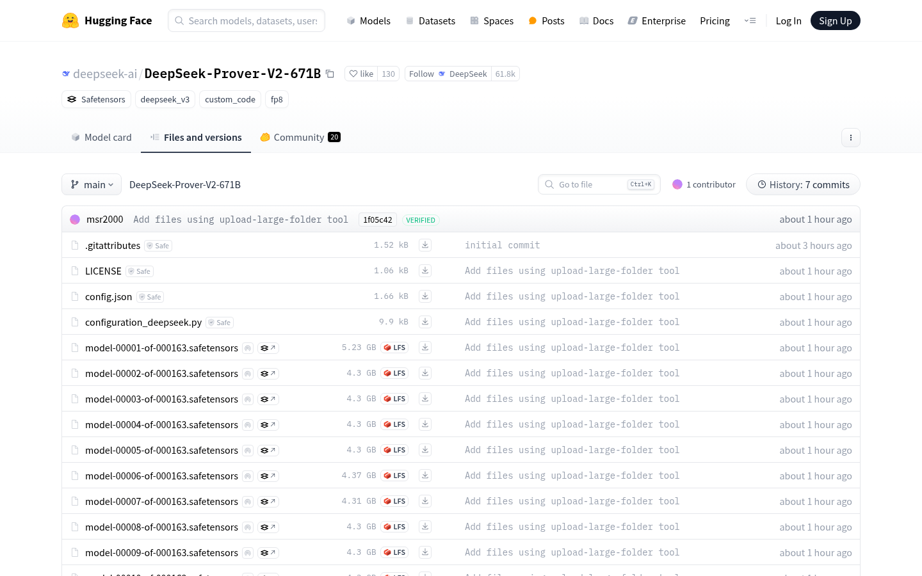This screenshot has width=922, height=576.
Task: Click the Sign Up button
Action: [x=835, y=20]
